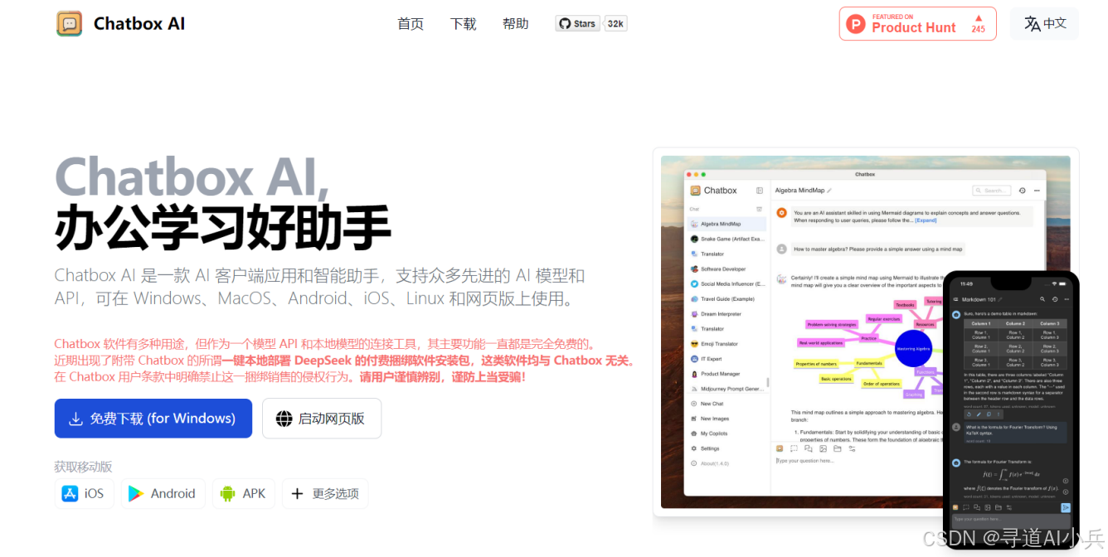Click folder icon above desktop message input

(x=838, y=448)
